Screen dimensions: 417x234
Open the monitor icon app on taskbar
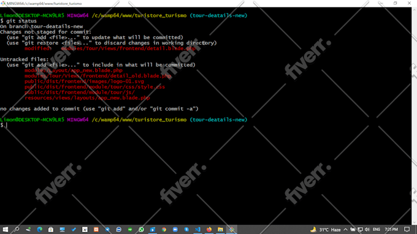point(62,229)
